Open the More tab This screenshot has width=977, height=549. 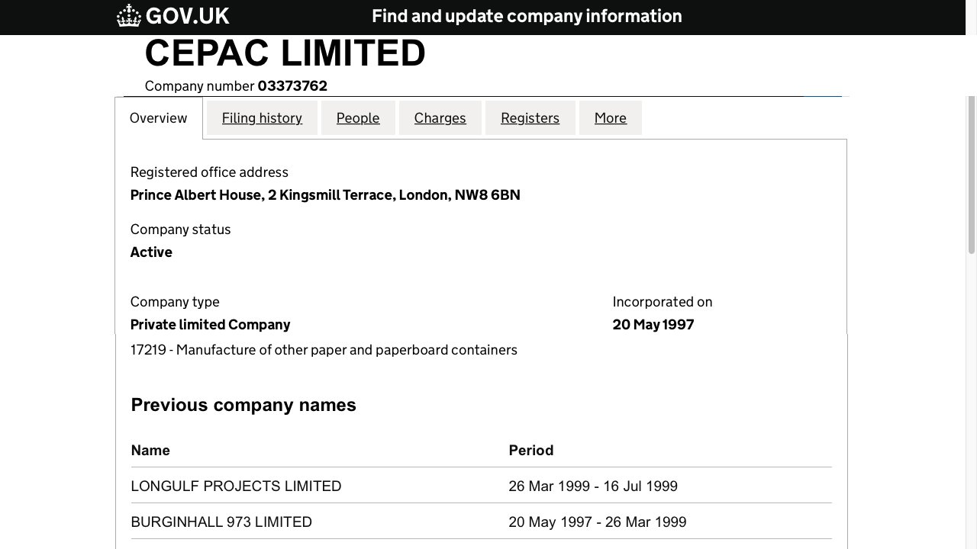(x=611, y=118)
